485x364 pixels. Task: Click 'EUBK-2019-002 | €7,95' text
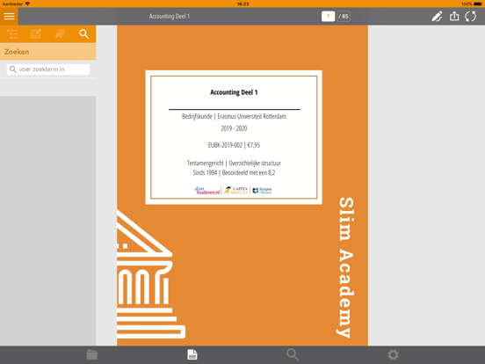click(234, 145)
